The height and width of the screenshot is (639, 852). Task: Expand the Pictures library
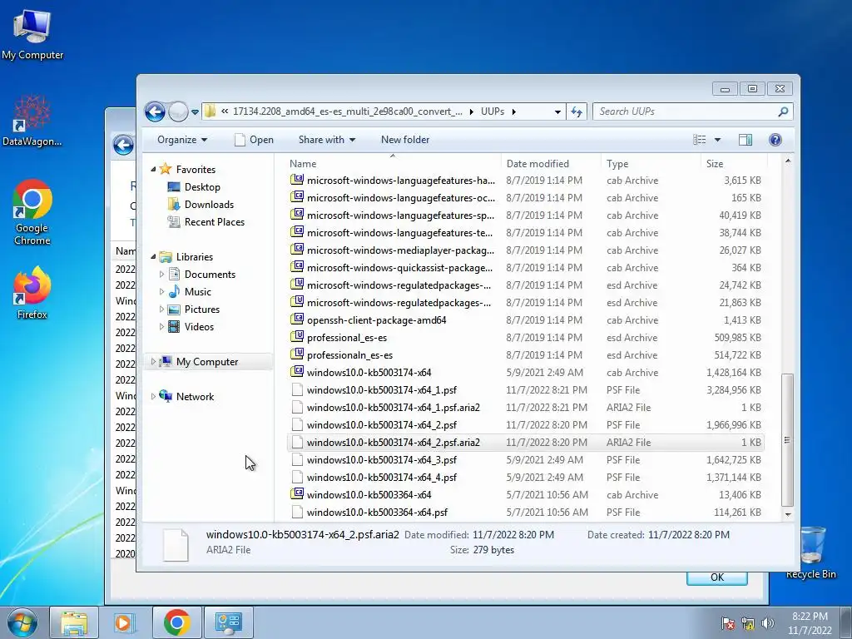(161, 310)
